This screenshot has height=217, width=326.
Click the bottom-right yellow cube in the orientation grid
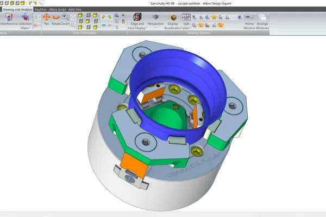pos(95,27)
